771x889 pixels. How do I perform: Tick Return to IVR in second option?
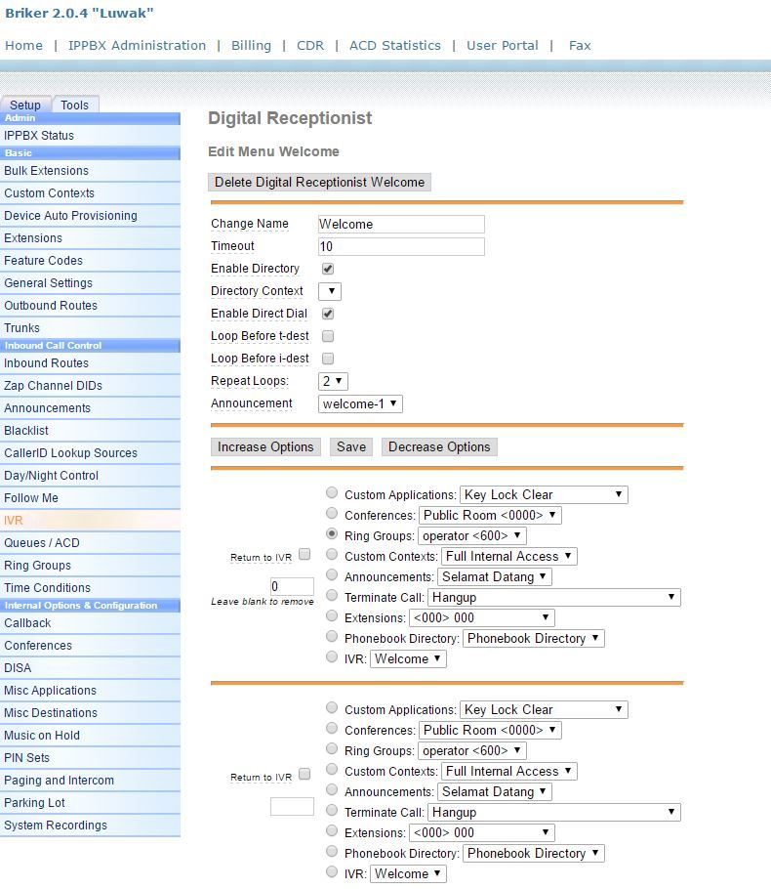(x=304, y=774)
